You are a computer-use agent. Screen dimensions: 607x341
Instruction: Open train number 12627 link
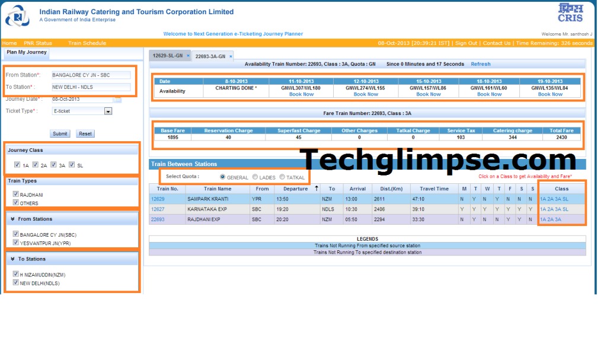tap(158, 209)
